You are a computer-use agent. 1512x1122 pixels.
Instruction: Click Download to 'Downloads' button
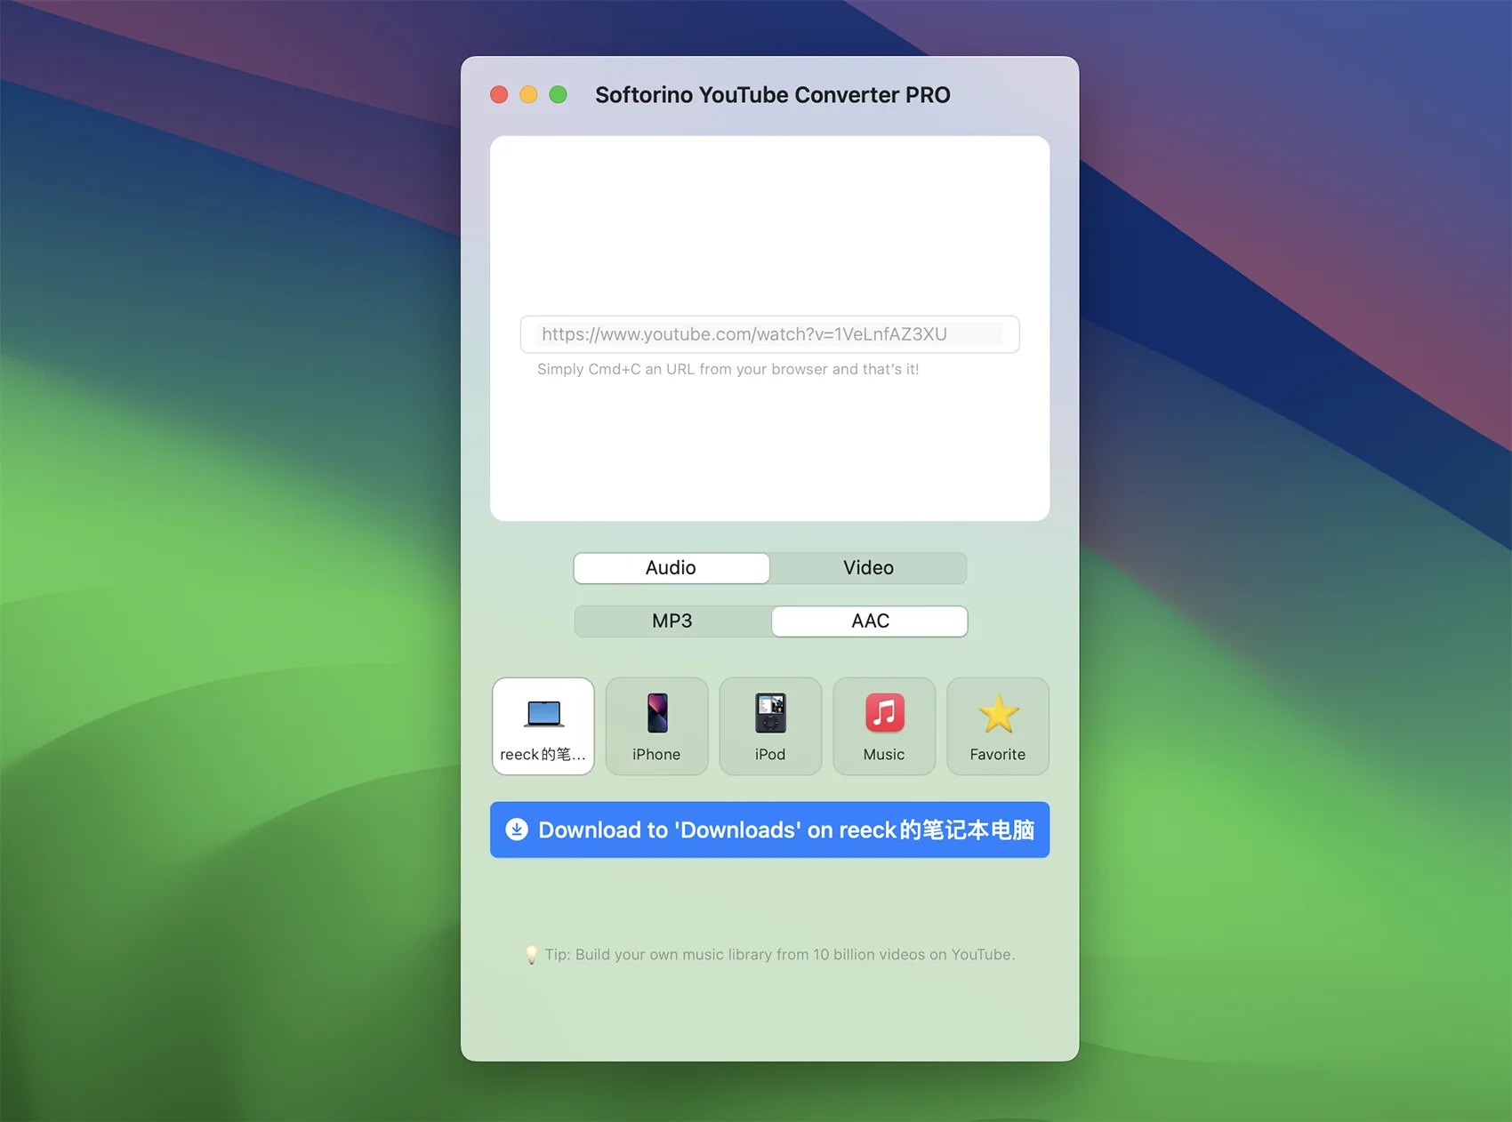click(x=769, y=829)
